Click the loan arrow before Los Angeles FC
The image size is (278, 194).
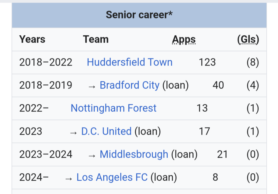click(69, 178)
